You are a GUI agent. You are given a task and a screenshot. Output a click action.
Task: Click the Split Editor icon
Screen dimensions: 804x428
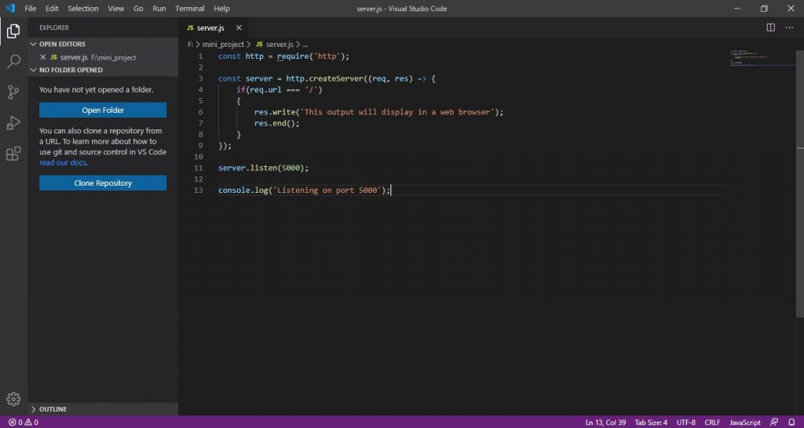(x=771, y=27)
